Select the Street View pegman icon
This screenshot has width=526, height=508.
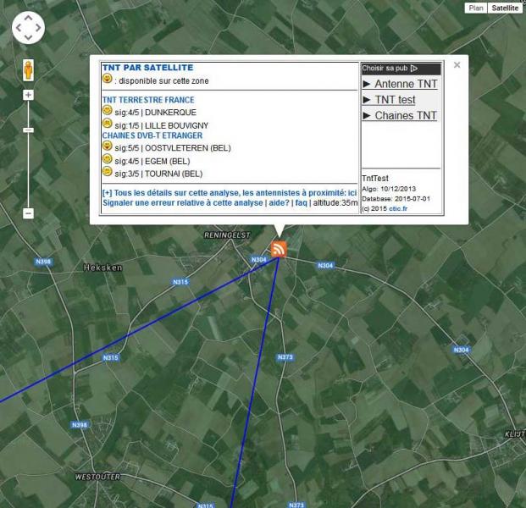[x=28, y=69]
